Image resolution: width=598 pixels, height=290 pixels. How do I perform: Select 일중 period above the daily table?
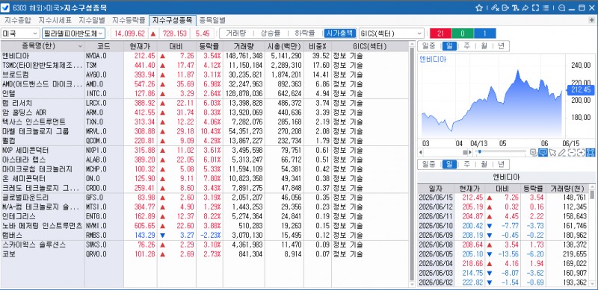pyautogui.click(x=428, y=165)
